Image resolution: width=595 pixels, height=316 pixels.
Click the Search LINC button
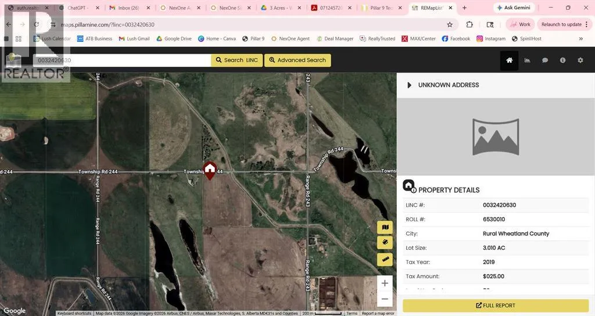(236, 60)
